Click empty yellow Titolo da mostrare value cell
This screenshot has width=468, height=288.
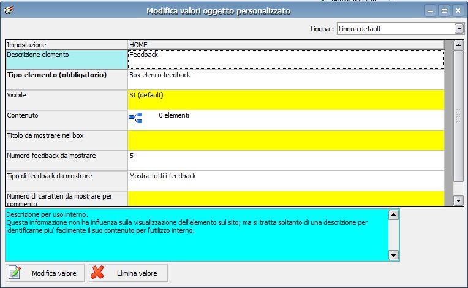point(286,140)
